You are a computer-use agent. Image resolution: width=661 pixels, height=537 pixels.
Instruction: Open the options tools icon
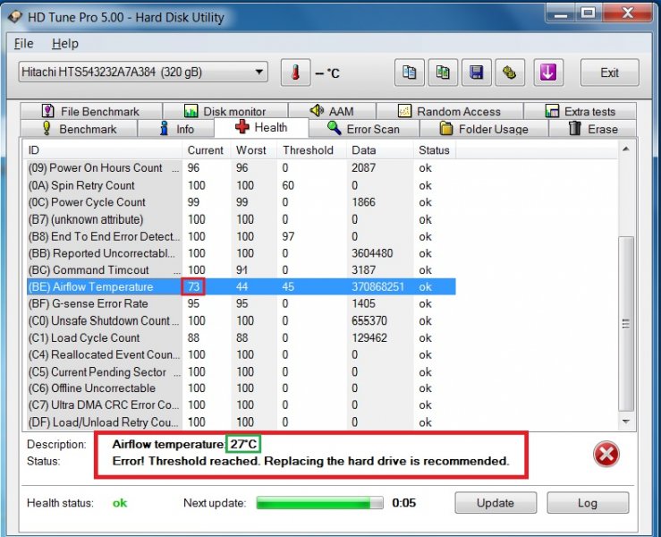pyautogui.click(x=510, y=72)
